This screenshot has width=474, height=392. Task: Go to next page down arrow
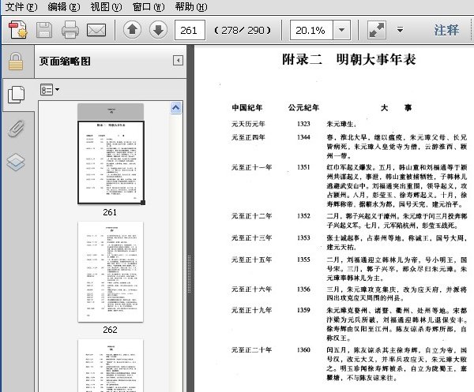pyautogui.click(x=158, y=30)
